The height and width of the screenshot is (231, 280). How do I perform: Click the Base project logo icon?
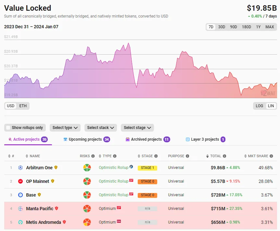[x=20, y=195]
